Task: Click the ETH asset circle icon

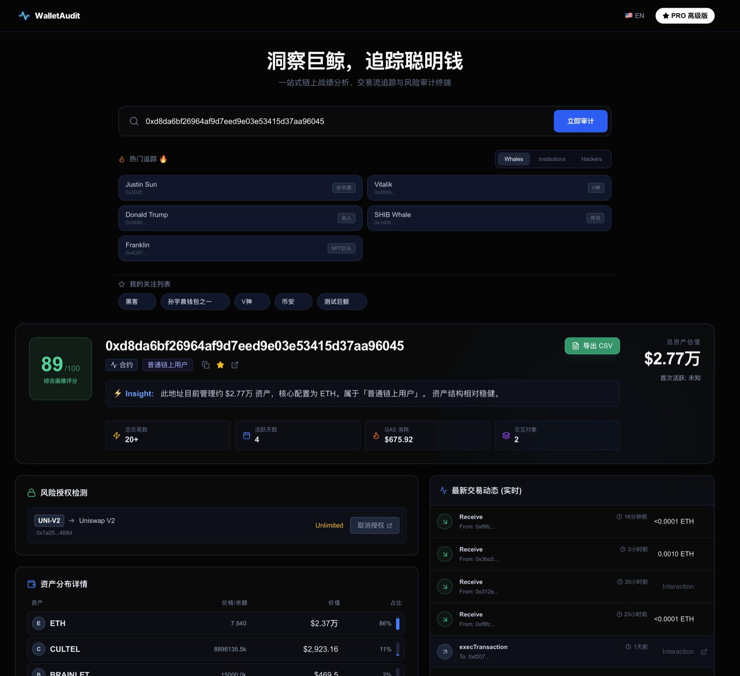Action: [x=39, y=623]
